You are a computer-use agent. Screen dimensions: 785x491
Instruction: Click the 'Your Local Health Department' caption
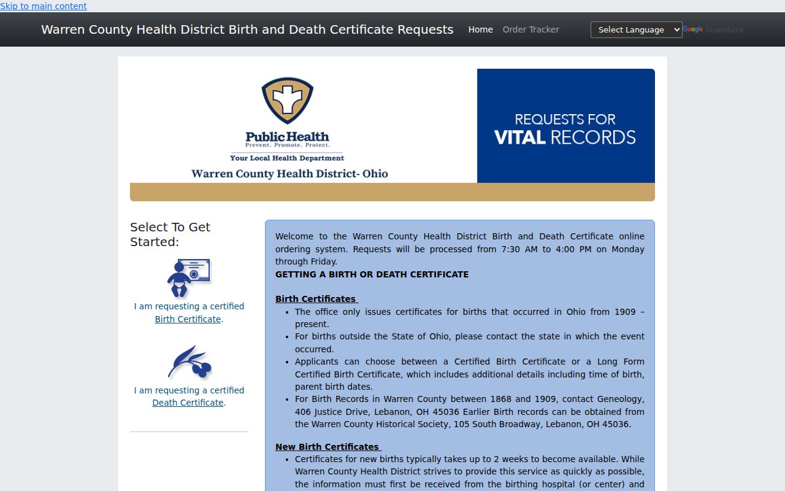[287, 158]
